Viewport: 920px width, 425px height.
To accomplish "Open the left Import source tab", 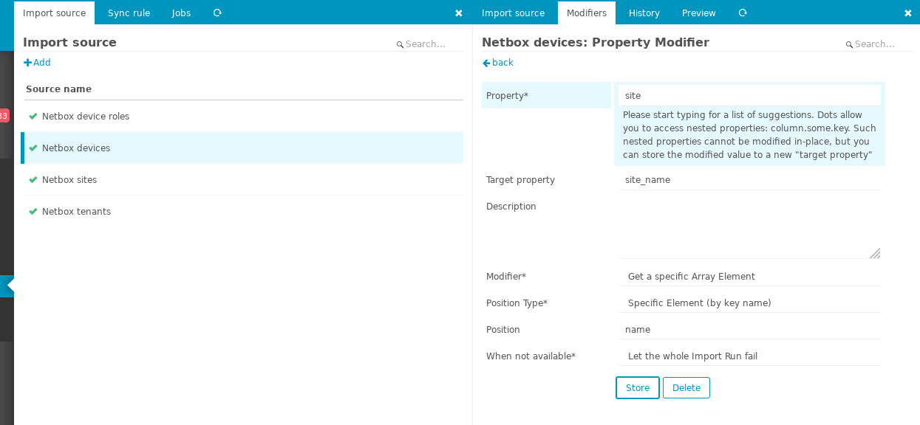I will click(x=54, y=13).
